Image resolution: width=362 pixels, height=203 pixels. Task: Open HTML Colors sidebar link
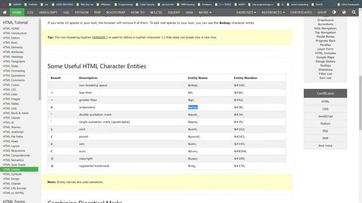(x=11, y=85)
